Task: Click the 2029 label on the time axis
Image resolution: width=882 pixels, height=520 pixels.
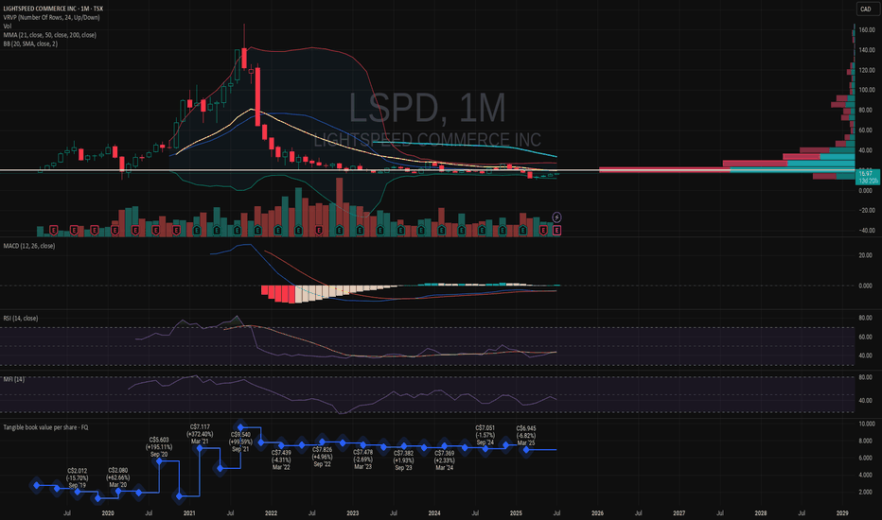Action: tap(842, 512)
